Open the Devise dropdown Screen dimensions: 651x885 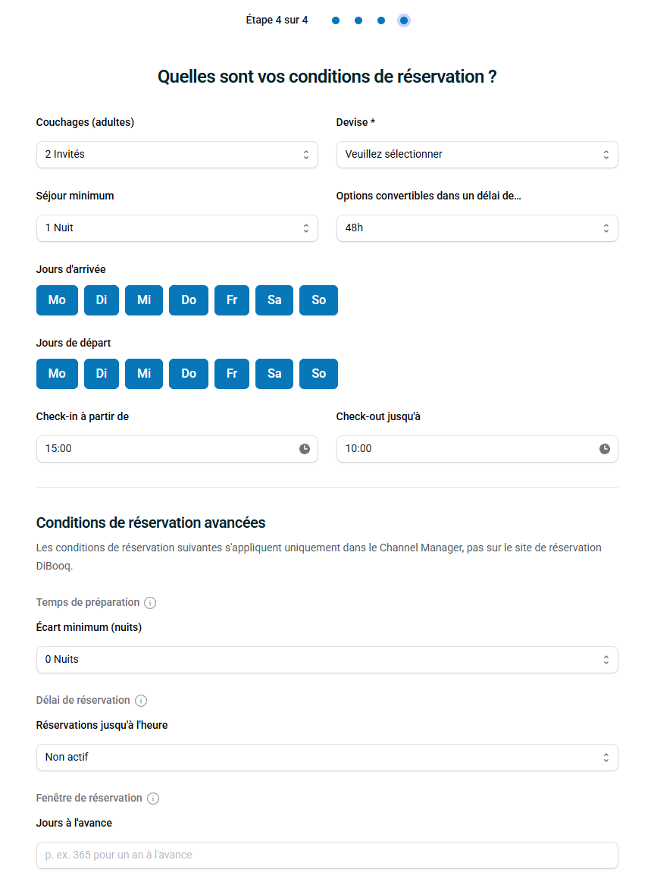coord(477,155)
